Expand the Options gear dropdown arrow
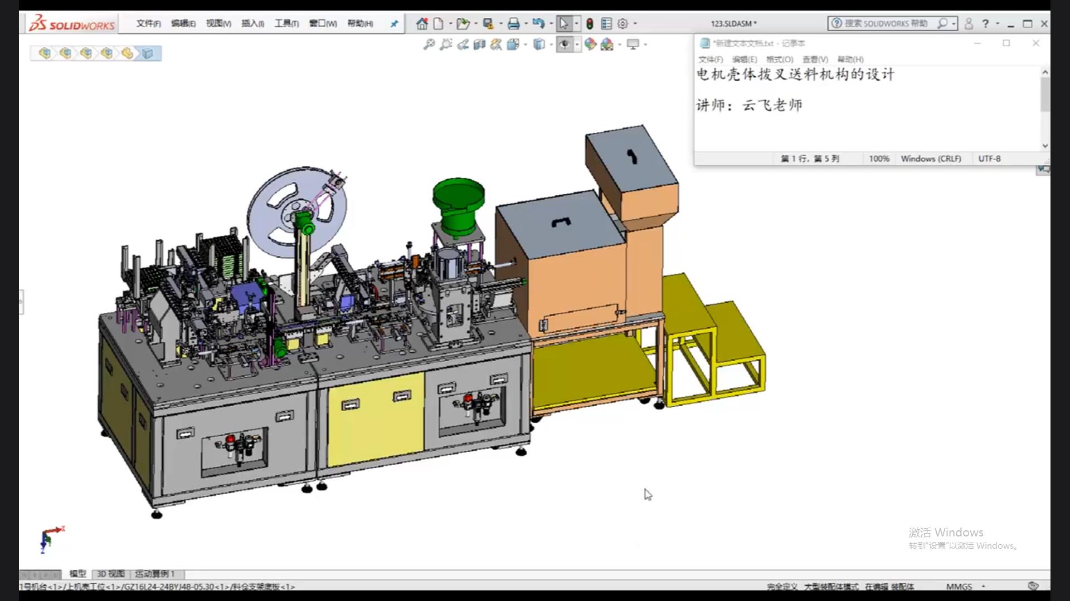1070x601 pixels. [635, 23]
